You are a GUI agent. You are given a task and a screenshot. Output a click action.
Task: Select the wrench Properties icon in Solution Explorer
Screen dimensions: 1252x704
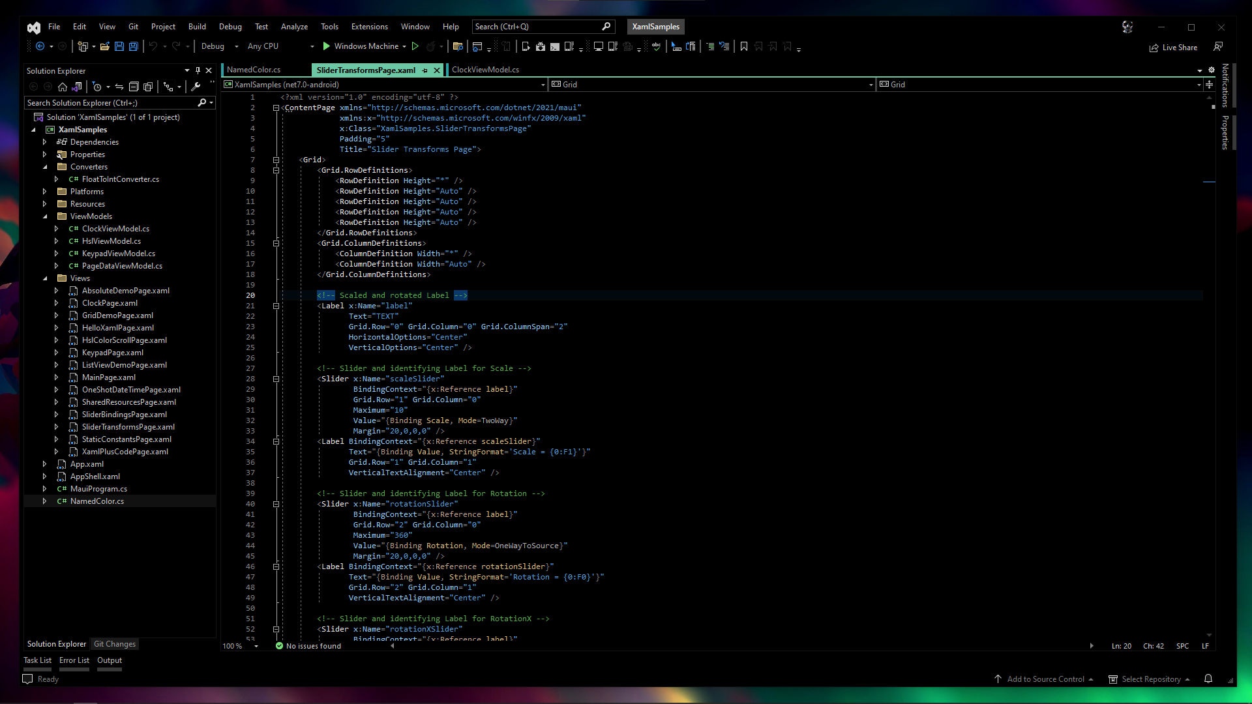point(196,87)
